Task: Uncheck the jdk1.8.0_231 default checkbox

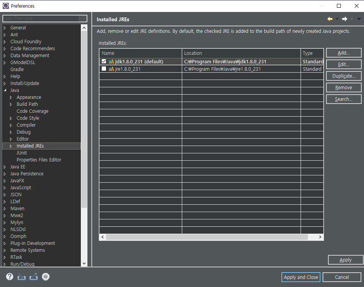Action: (x=104, y=61)
